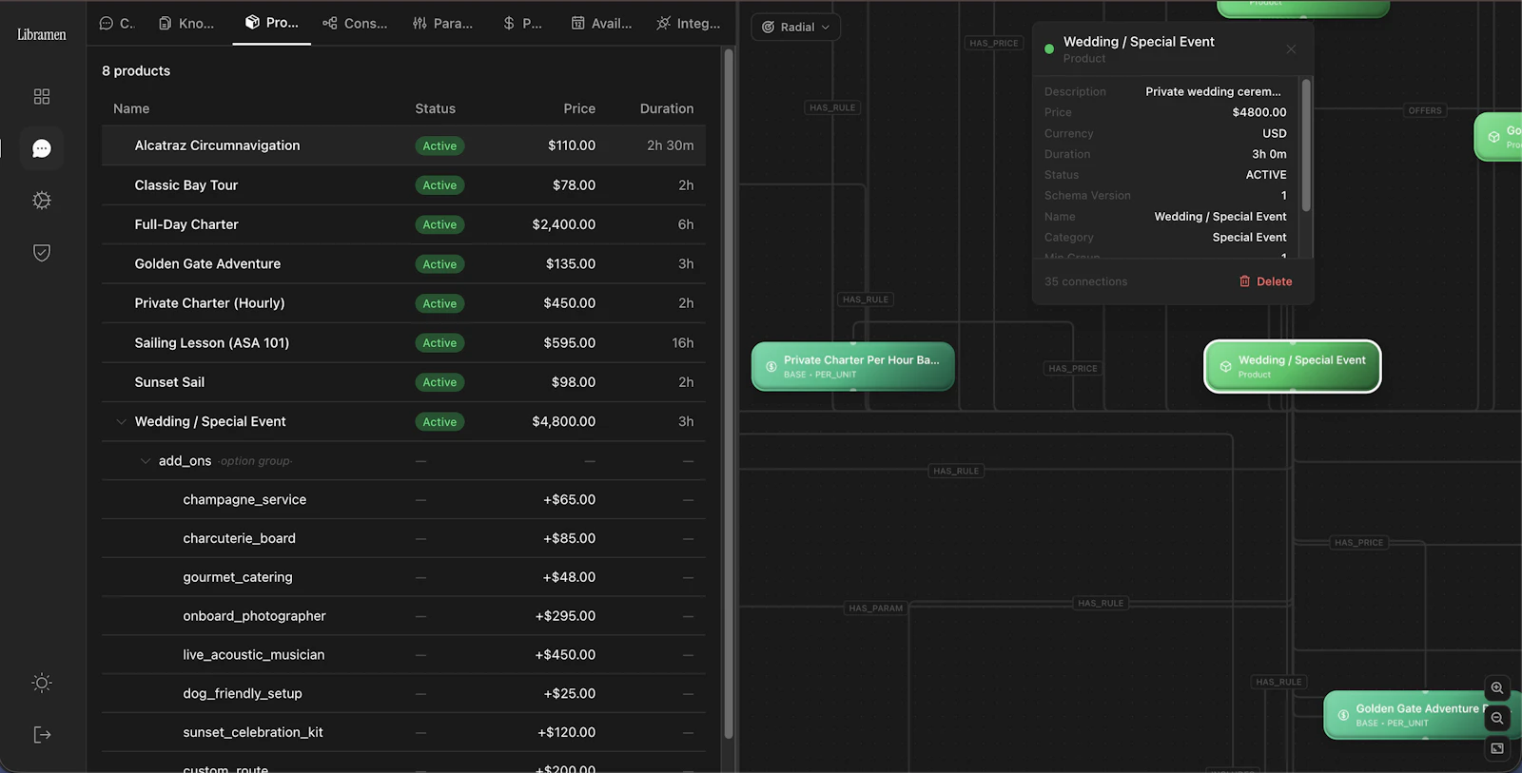This screenshot has width=1522, height=773.
Task: Switch to the Products tab
Action: (272, 23)
